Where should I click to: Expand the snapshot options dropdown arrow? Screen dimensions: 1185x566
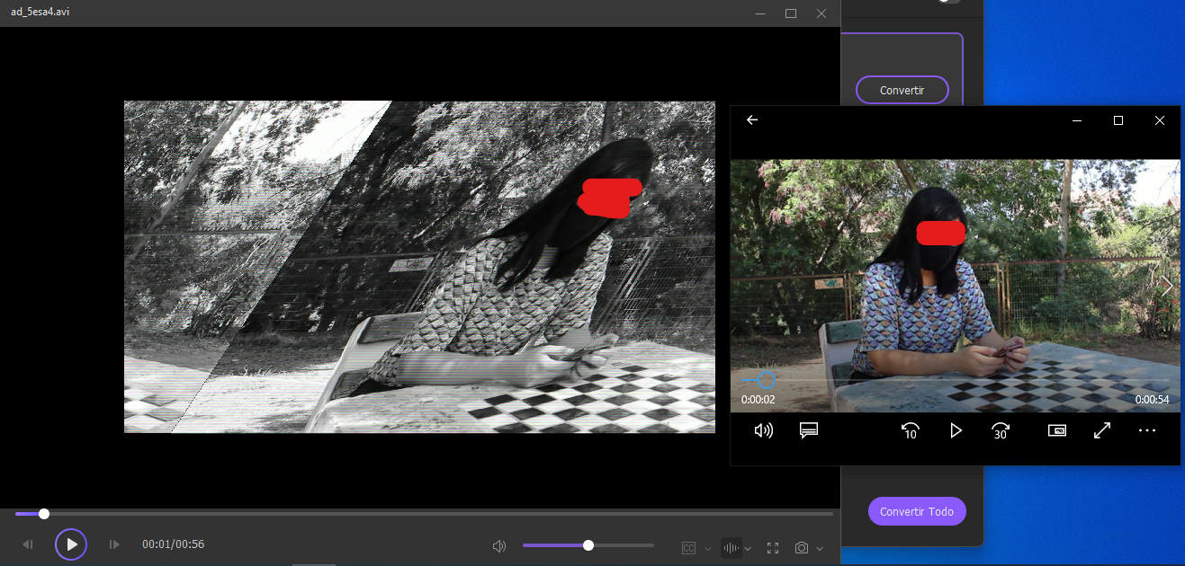click(819, 548)
